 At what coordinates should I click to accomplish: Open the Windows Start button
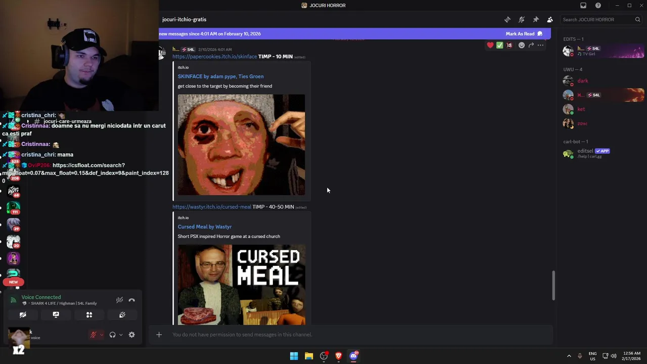tap(294, 356)
